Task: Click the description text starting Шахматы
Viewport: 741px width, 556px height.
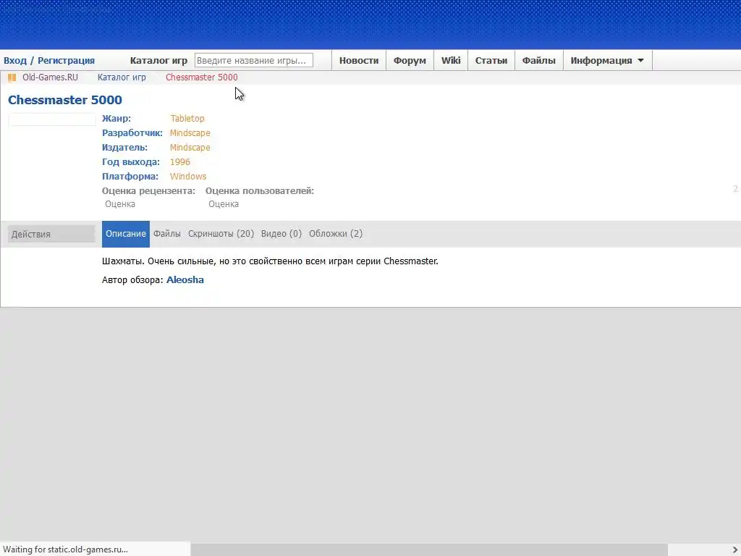Action: pos(270,261)
